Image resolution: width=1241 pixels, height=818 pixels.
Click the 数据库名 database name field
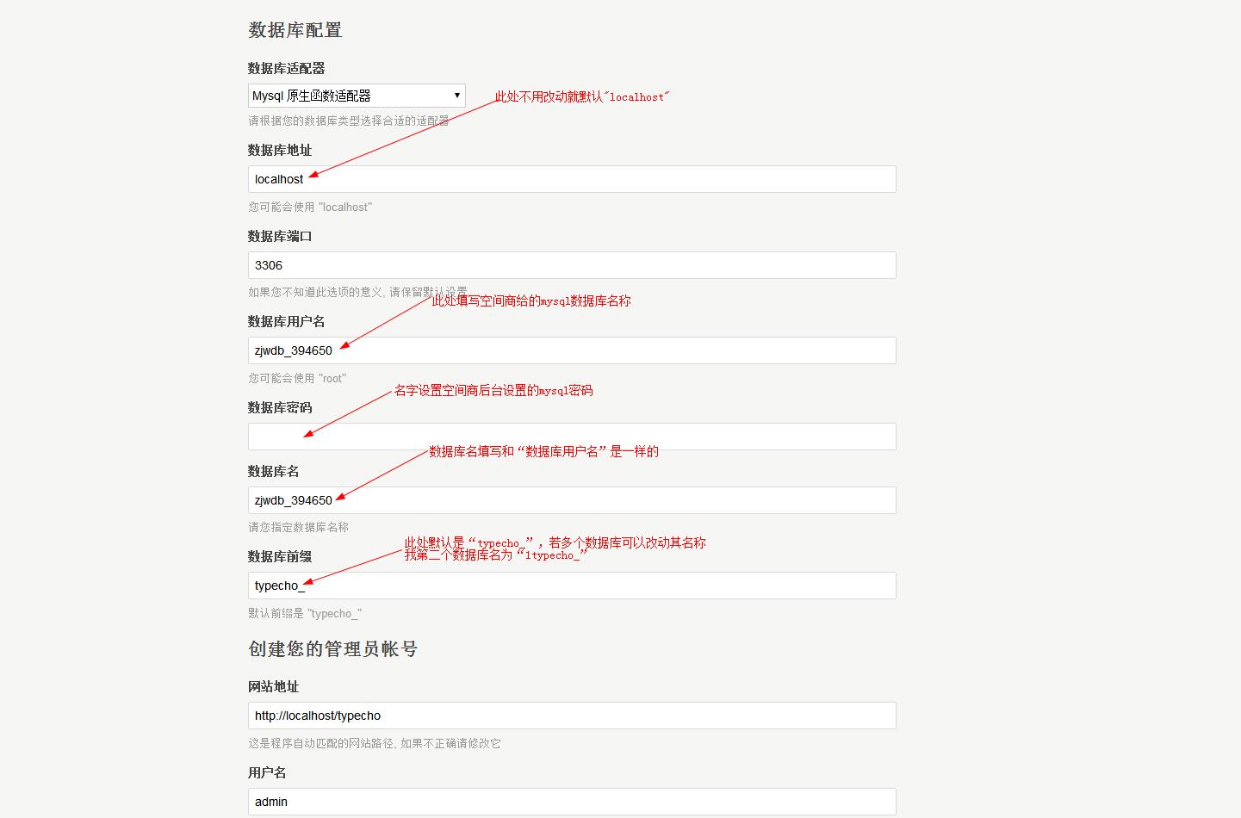(572, 500)
